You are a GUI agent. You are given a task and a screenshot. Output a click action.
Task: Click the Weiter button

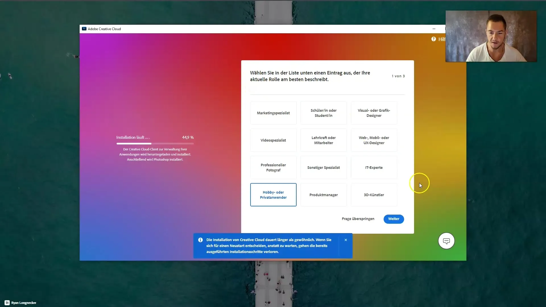click(x=394, y=219)
